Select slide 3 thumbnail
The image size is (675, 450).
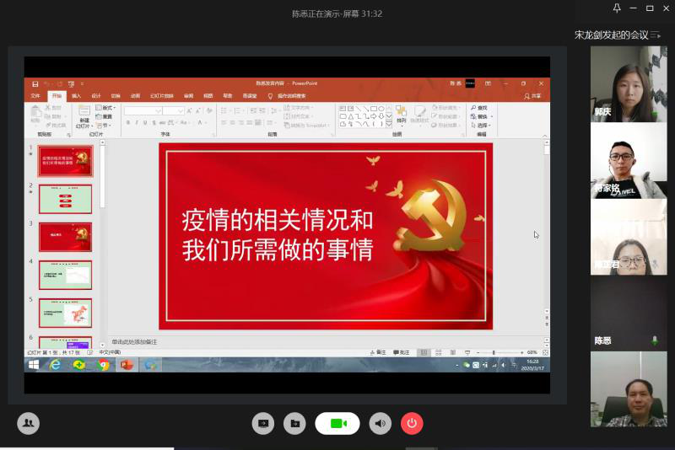(x=66, y=237)
